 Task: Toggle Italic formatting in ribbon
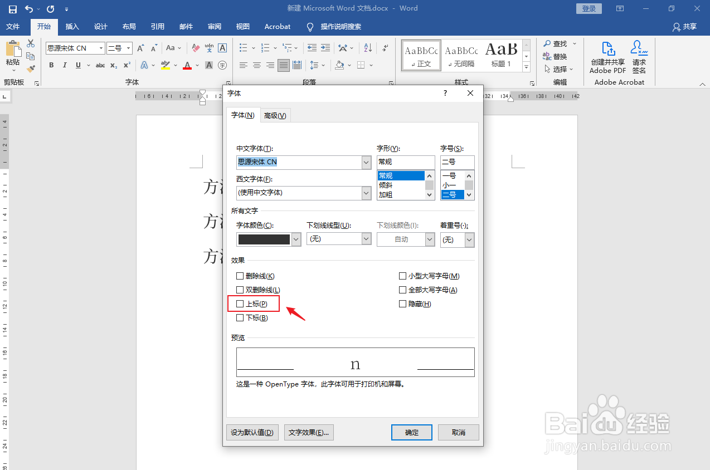pos(65,65)
